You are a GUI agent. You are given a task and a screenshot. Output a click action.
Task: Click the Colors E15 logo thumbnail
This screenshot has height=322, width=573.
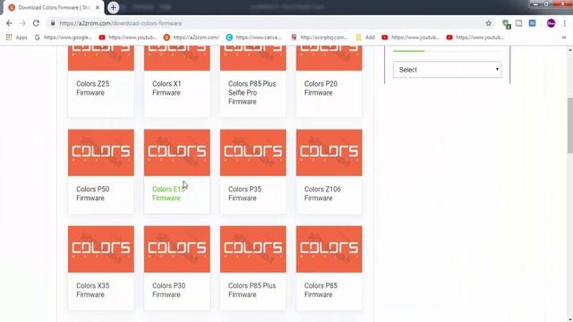click(x=177, y=153)
